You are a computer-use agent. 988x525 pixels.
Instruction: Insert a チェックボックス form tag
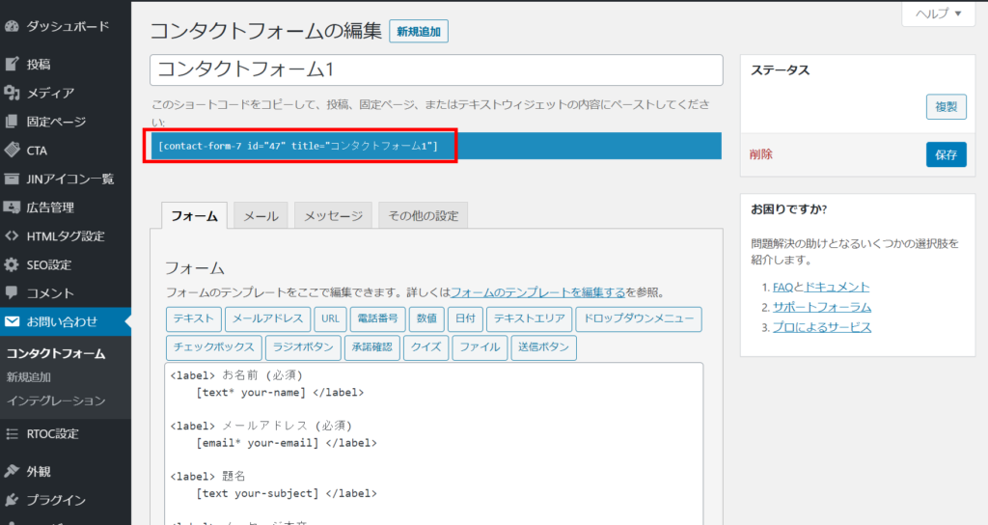tap(213, 347)
